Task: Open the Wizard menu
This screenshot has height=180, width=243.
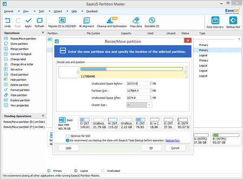Action: (x=58, y=11)
